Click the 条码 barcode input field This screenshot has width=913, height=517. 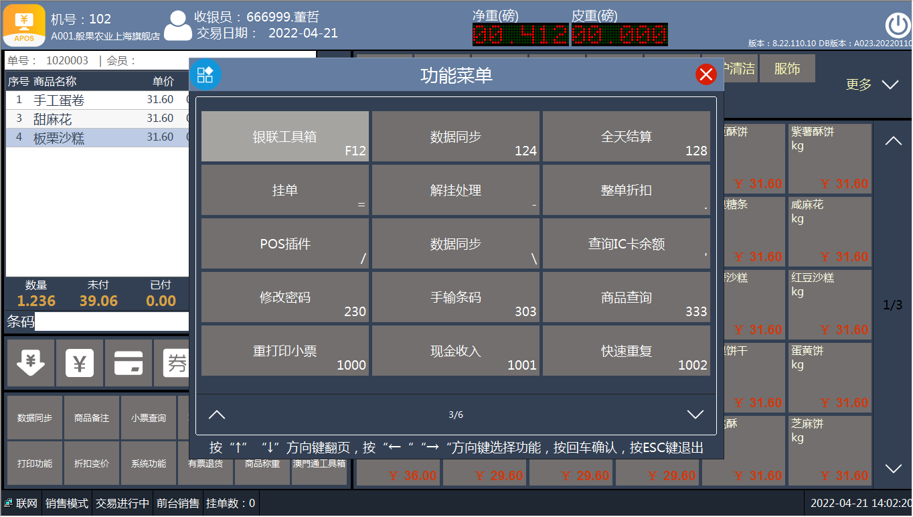(x=112, y=322)
